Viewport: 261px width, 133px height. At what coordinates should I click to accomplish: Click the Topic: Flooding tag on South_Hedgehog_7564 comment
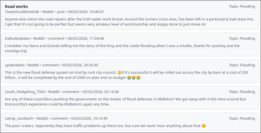click(242, 92)
